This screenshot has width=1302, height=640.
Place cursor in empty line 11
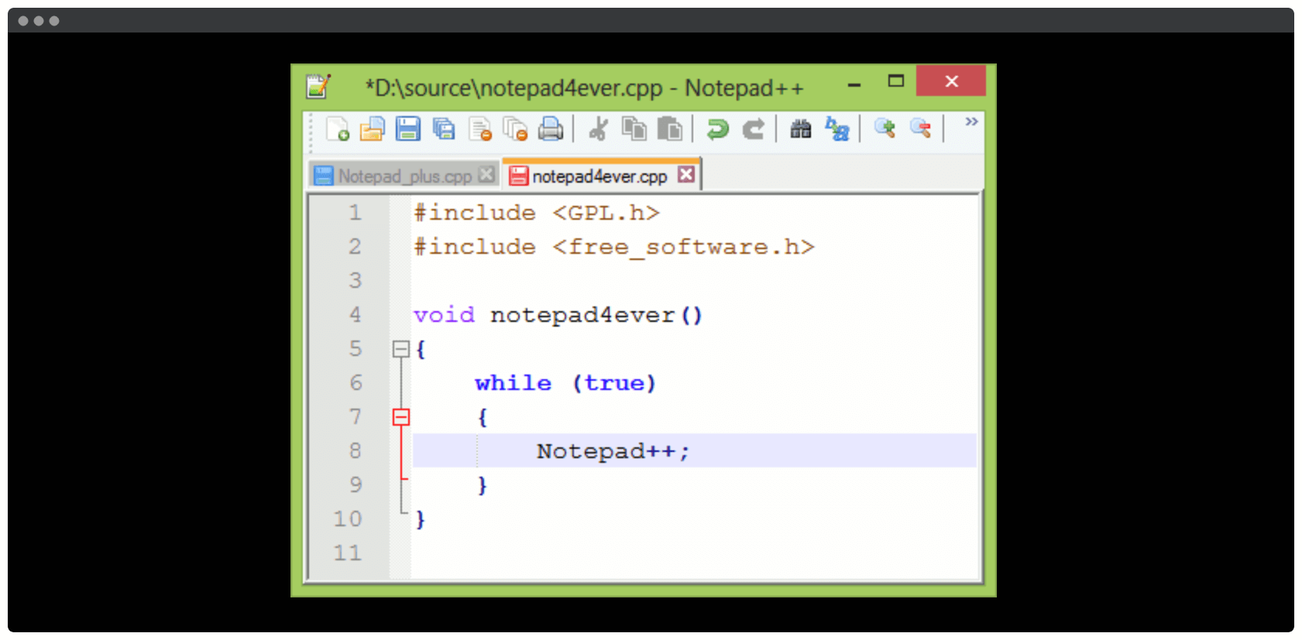pos(694,553)
